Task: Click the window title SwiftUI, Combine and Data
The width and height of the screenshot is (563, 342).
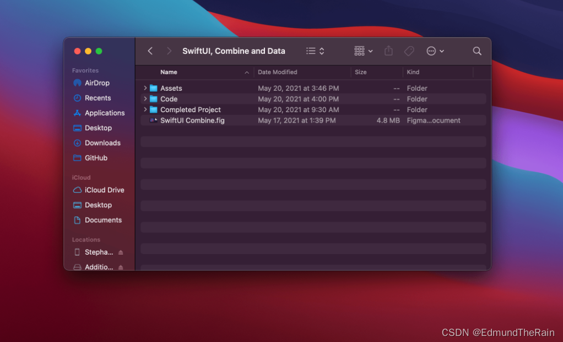Action: pos(234,51)
